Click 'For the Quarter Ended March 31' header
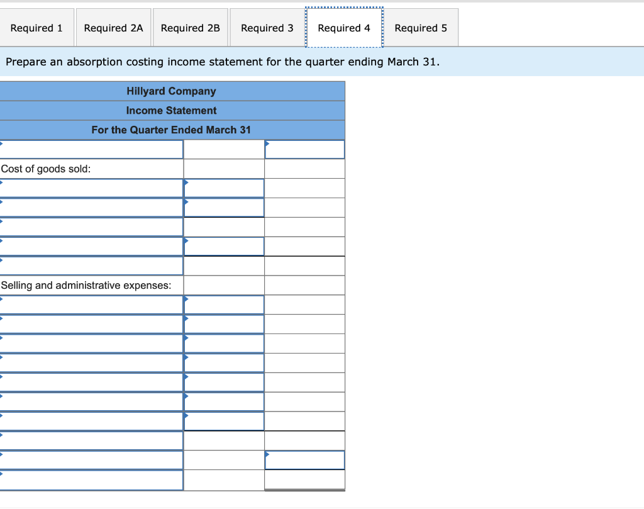The image size is (644, 509). [x=171, y=130]
